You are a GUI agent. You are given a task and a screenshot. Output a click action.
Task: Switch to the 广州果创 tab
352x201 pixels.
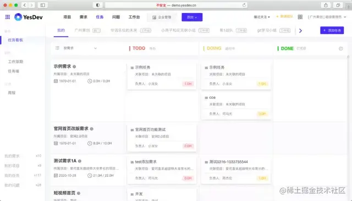pos(87,30)
